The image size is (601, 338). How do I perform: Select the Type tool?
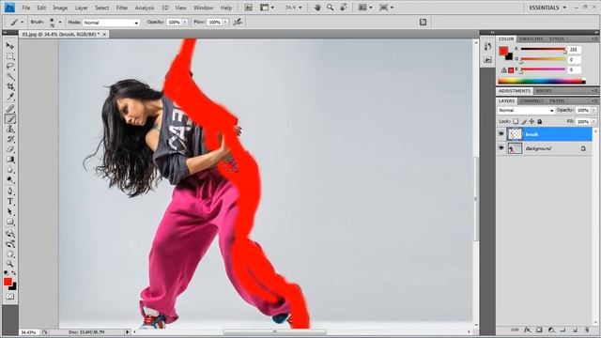coord(10,202)
